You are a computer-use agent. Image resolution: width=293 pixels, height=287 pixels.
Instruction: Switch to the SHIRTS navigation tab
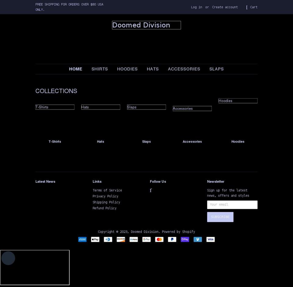click(x=99, y=69)
